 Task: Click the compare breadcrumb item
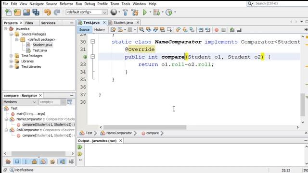point(152,133)
